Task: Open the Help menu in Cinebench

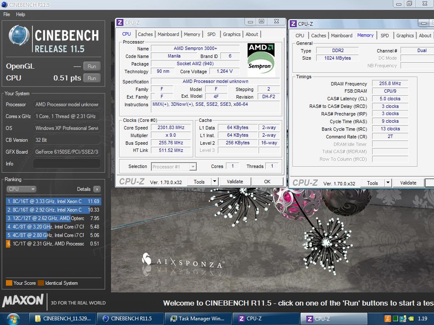Action: tap(20, 14)
